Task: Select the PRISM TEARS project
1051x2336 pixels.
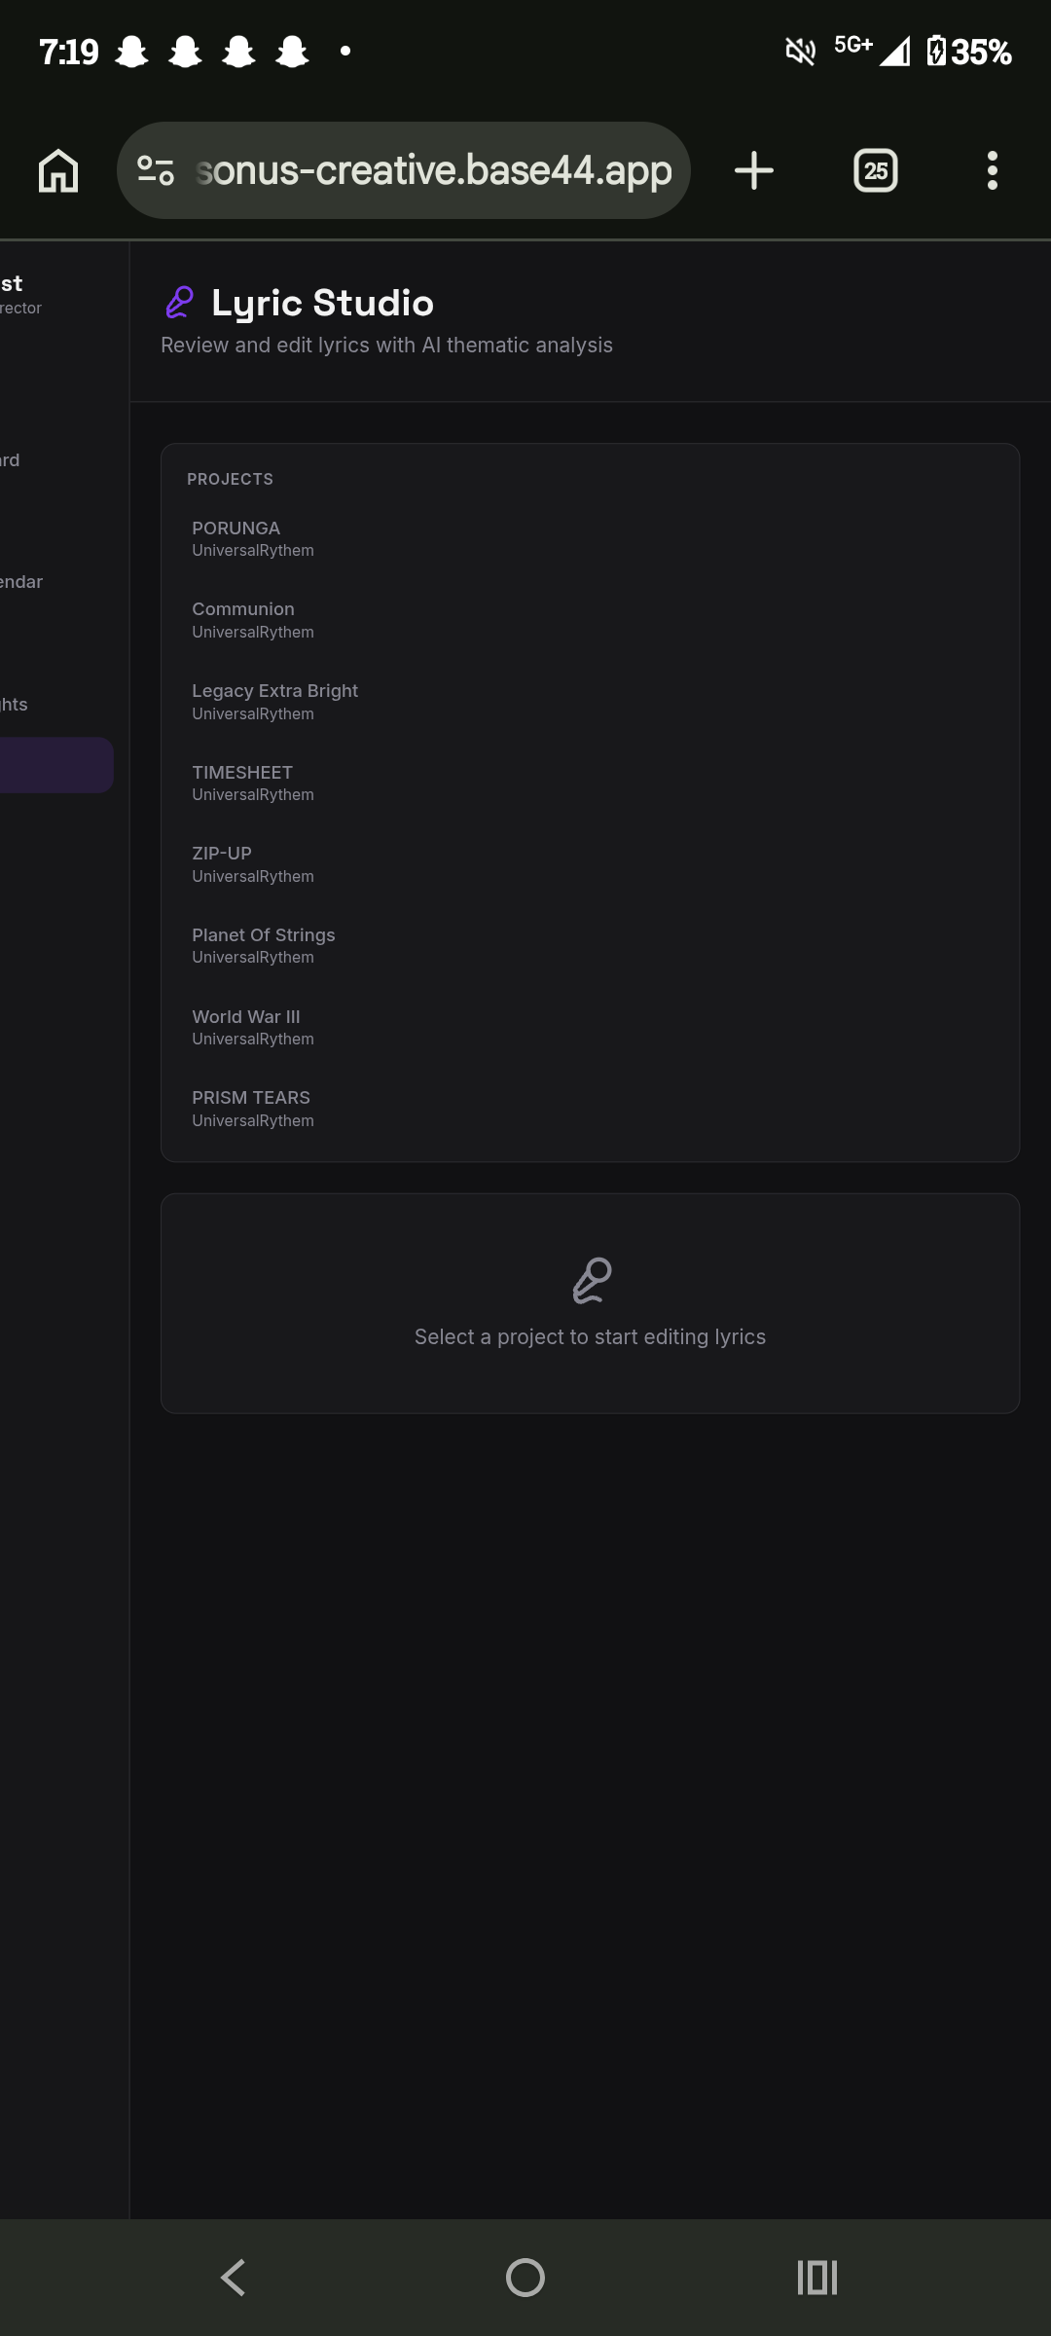Action: click(590, 1109)
